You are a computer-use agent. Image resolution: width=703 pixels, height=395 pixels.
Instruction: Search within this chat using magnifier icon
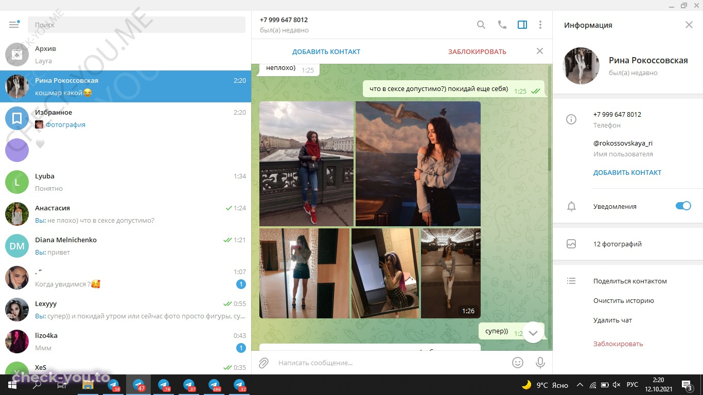tap(481, 25)
